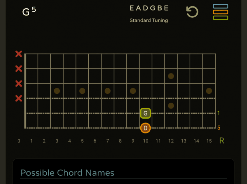This screenshot has width=247, height=184.
Task: Select the G5 chord name label
Action: point(29,12)
